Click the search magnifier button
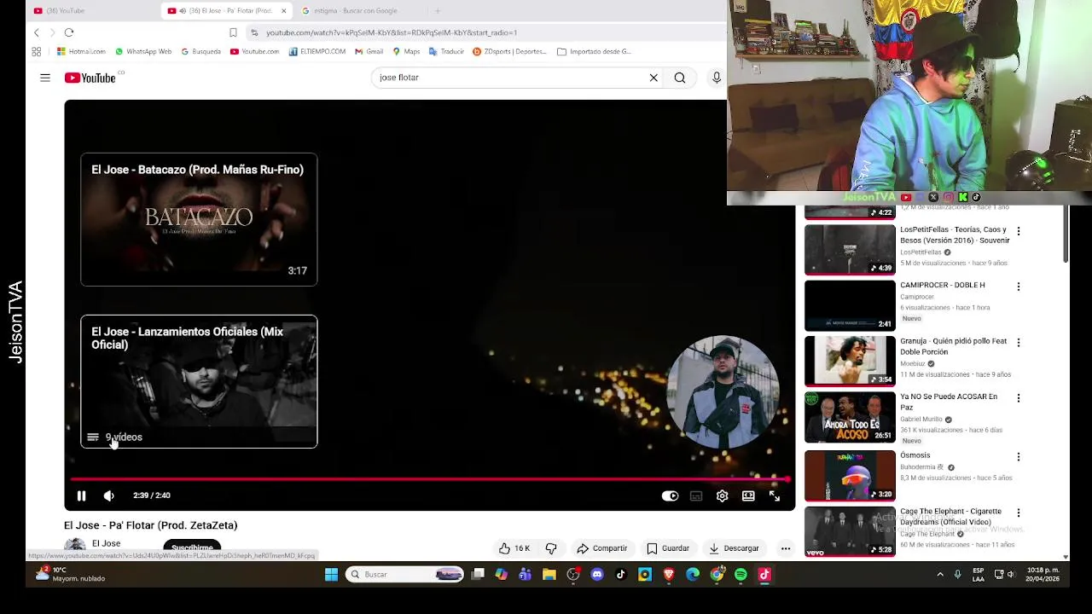 tap(680, 78)
